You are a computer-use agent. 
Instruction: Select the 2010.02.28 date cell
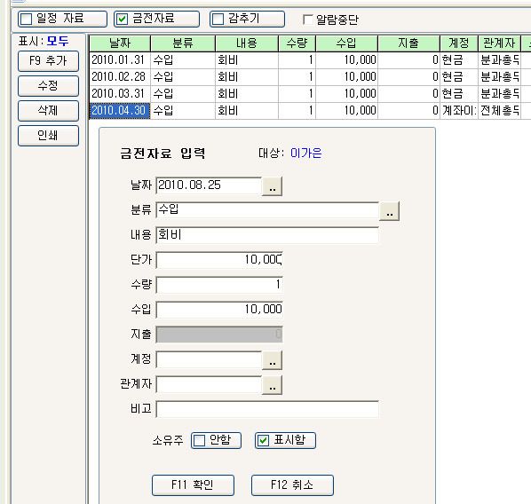point(120,77)
